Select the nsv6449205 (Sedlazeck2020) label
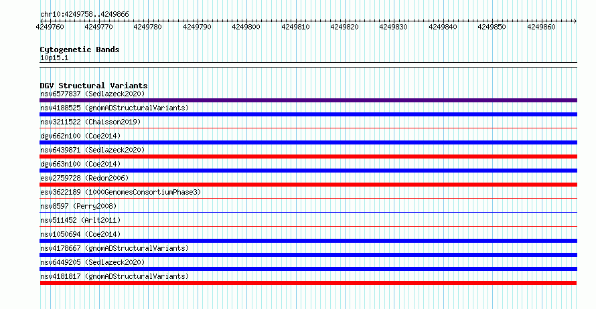596x309 pixels. [x=92, y=262]
